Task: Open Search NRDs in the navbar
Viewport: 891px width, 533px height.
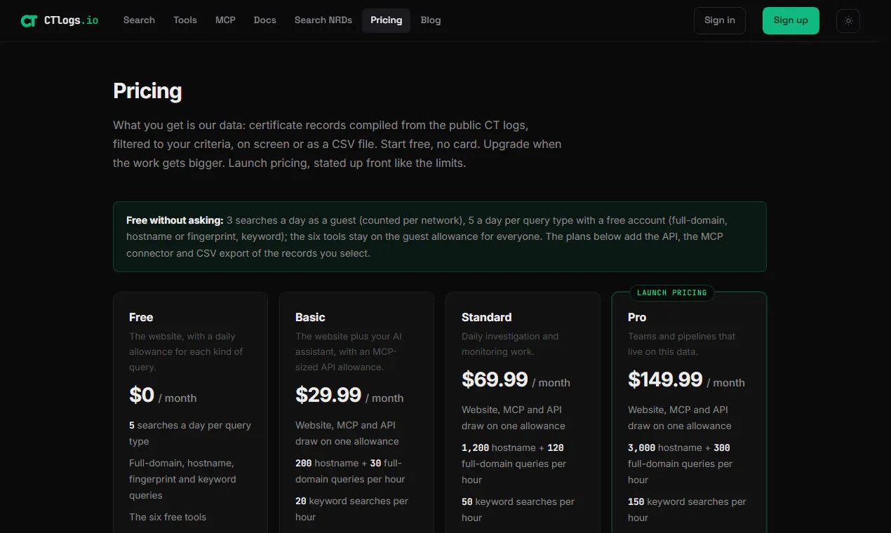Action: click(323, 20)
